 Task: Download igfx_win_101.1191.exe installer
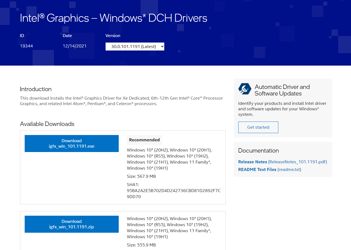[72, 144]
